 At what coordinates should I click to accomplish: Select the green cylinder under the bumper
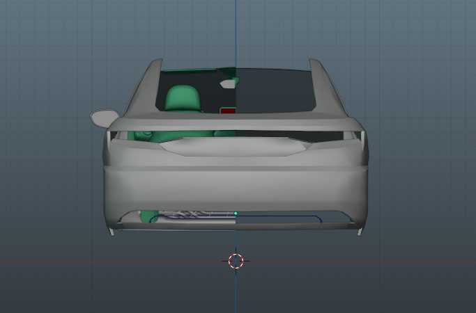pos(149,216)
